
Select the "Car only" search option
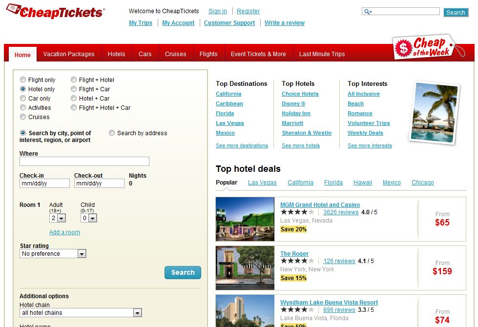tap(23, 98)
